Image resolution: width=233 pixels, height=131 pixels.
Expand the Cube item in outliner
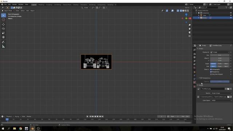click(199, 15)
